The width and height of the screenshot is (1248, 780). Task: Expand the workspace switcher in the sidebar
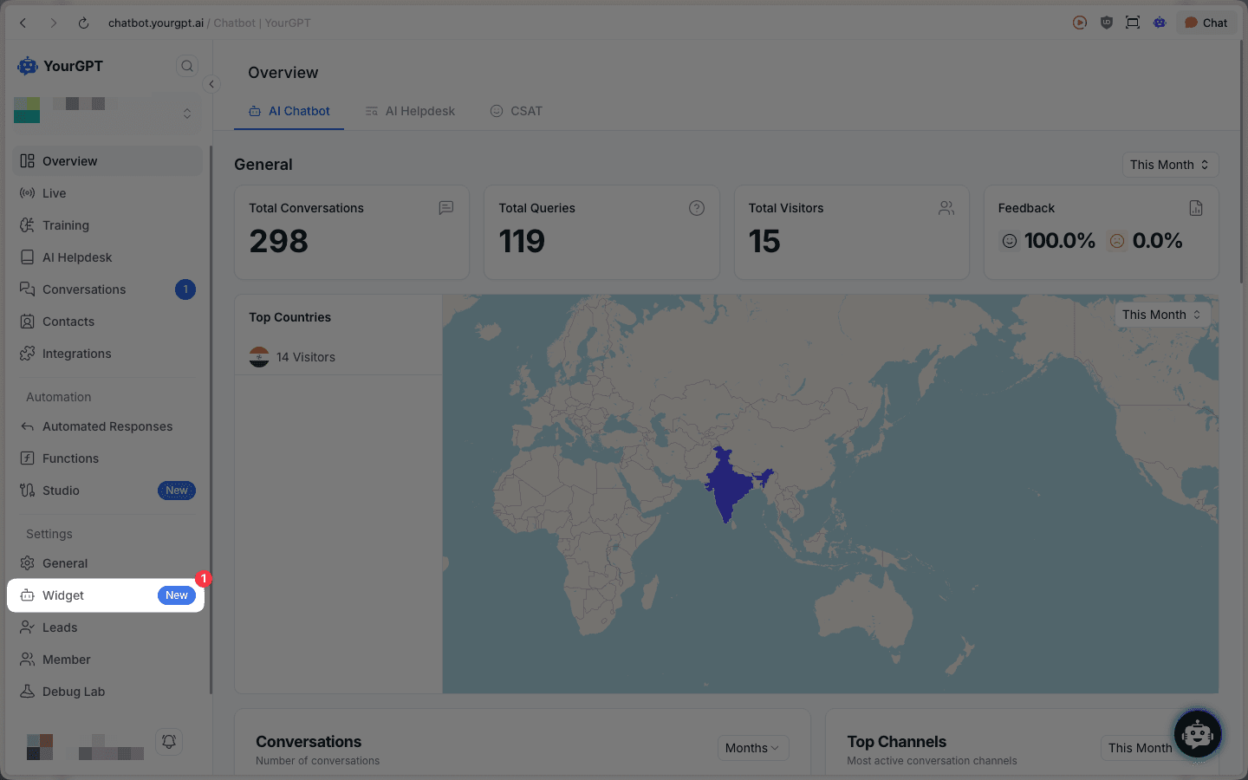[186, 114]
